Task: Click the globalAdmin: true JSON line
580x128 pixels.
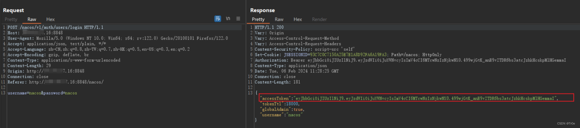Action: (282, 109)
